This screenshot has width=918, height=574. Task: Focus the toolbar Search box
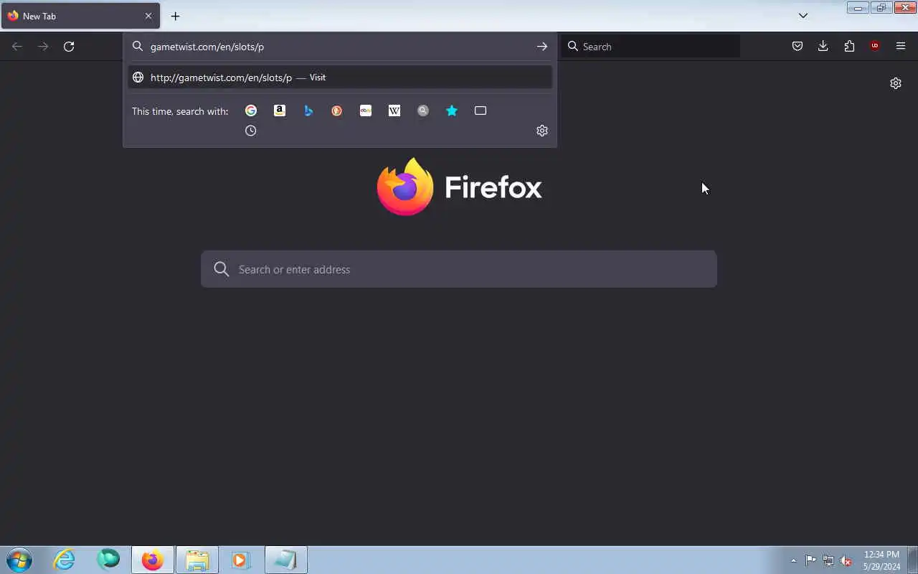[x=650, y=47]
